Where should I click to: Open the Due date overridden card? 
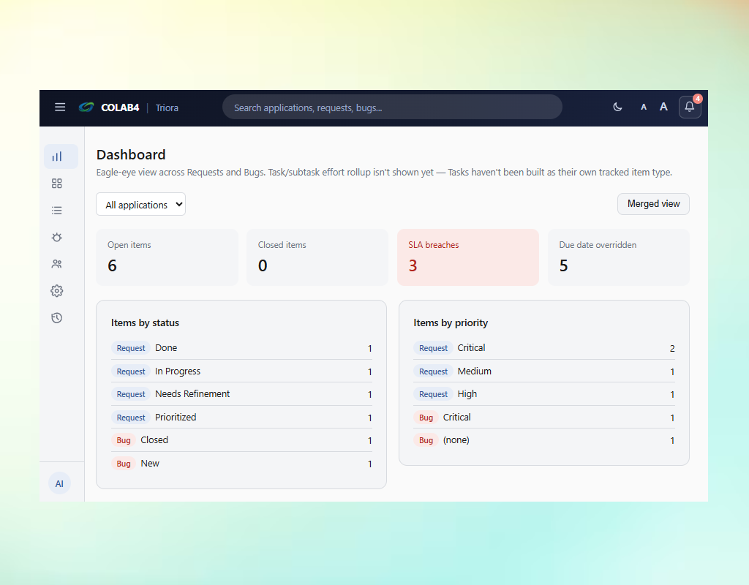coord(619,257)
